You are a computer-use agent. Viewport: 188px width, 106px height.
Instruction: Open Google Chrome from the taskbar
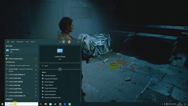60,104
